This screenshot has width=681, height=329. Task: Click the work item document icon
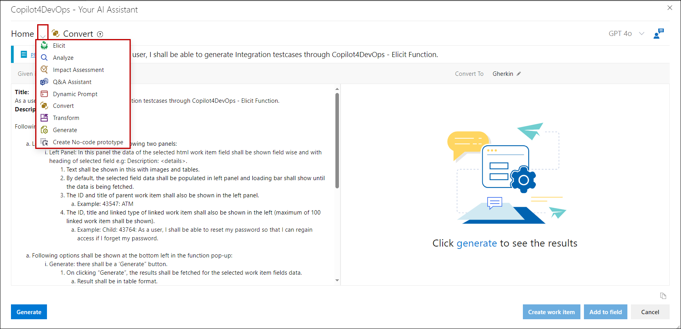[24, 54]
